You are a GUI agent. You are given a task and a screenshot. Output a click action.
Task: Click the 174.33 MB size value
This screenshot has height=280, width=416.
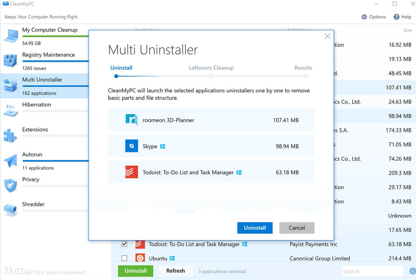coord(398,130)
